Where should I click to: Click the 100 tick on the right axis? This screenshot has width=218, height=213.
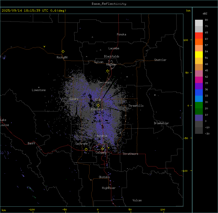186,40
